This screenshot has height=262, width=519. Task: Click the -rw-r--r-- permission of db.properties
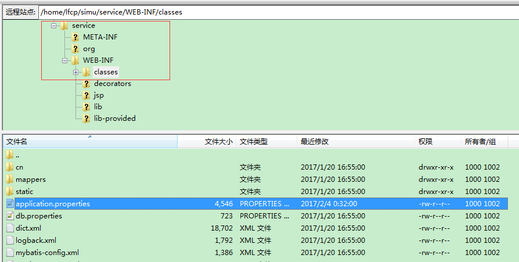click(x=434, y=216)
